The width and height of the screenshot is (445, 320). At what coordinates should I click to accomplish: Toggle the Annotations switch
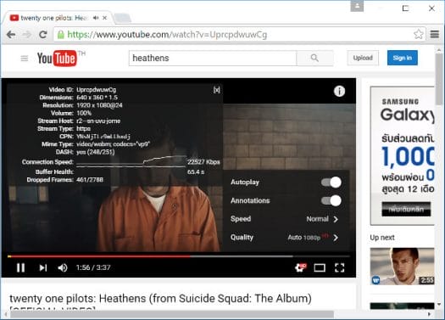coord(331,200)
